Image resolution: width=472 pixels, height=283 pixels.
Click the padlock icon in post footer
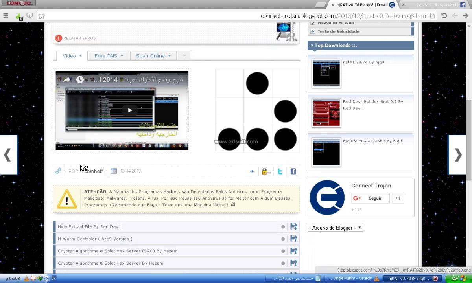point(265,171)
